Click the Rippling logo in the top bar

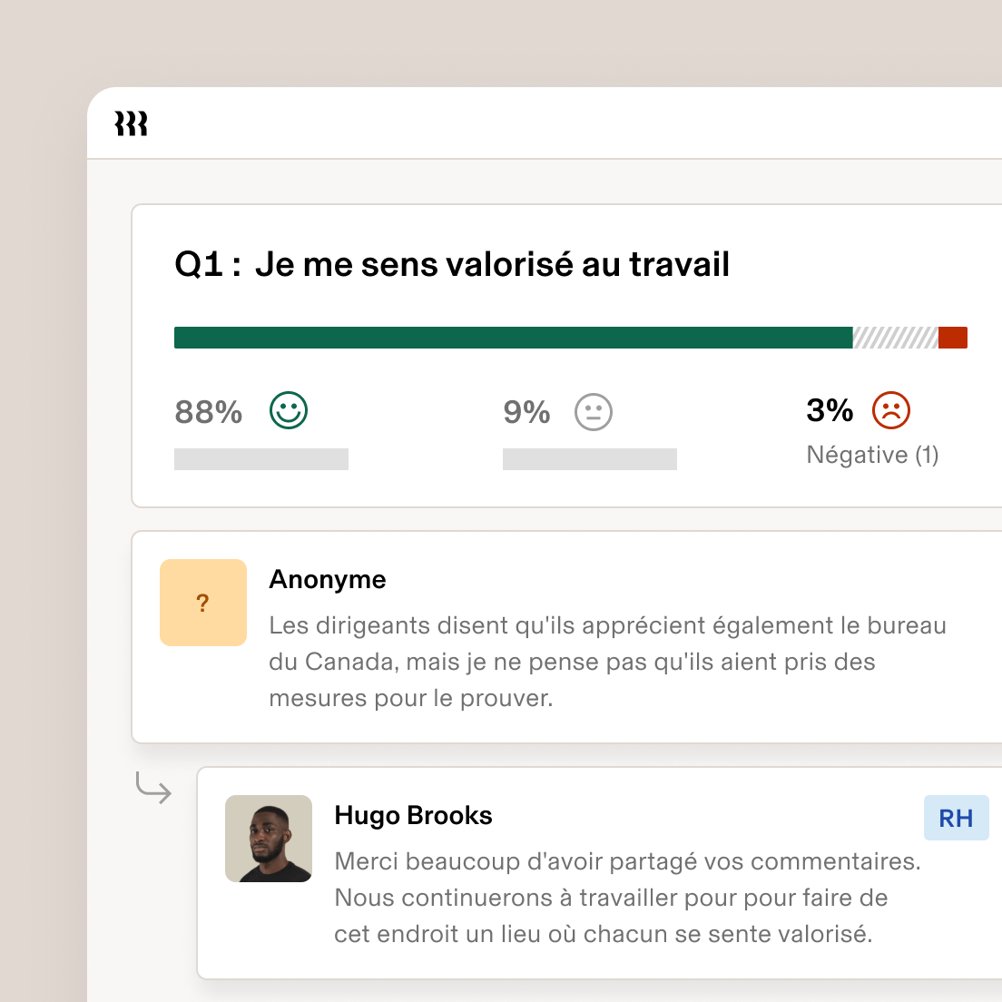[x=132, y=123]
